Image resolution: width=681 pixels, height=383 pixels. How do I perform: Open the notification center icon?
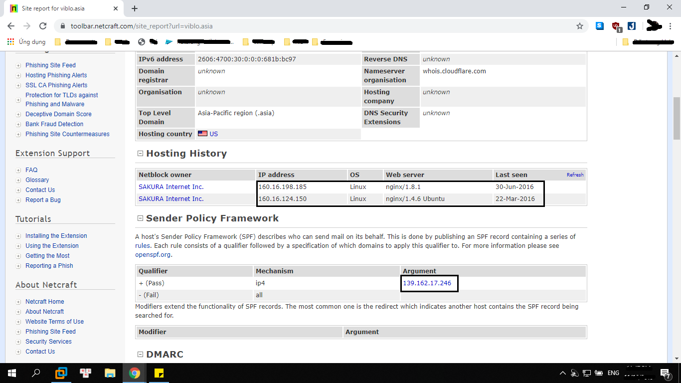click(666, 373)
